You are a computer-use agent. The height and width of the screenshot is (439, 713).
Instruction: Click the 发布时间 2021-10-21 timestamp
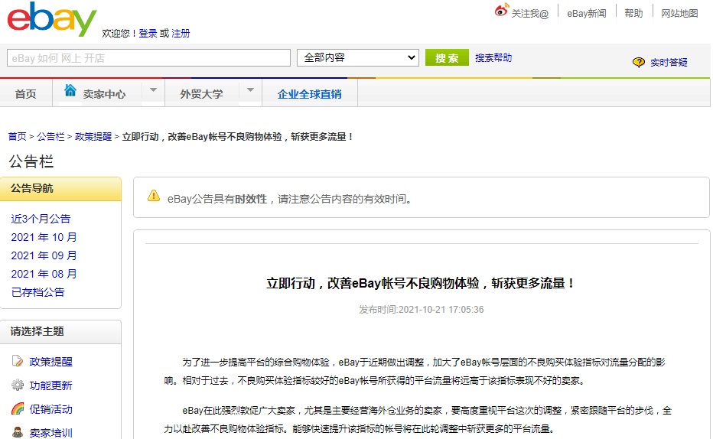point(422,310)
